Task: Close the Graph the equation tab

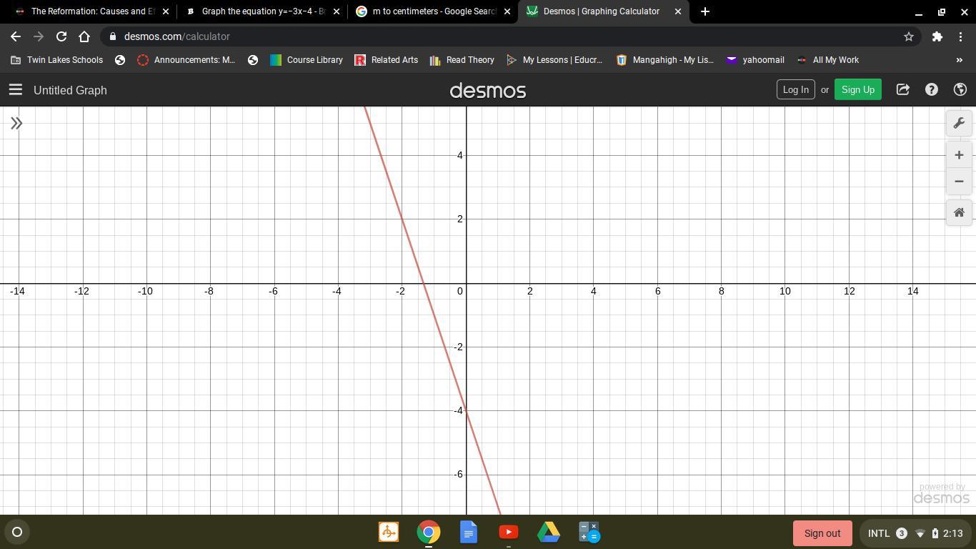Action: pos(337,11)
